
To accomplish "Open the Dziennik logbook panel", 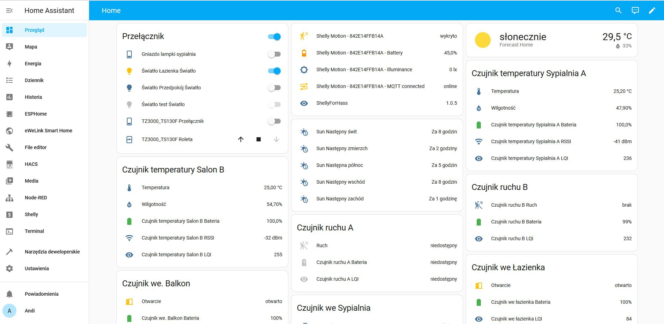I will point(34,80).
